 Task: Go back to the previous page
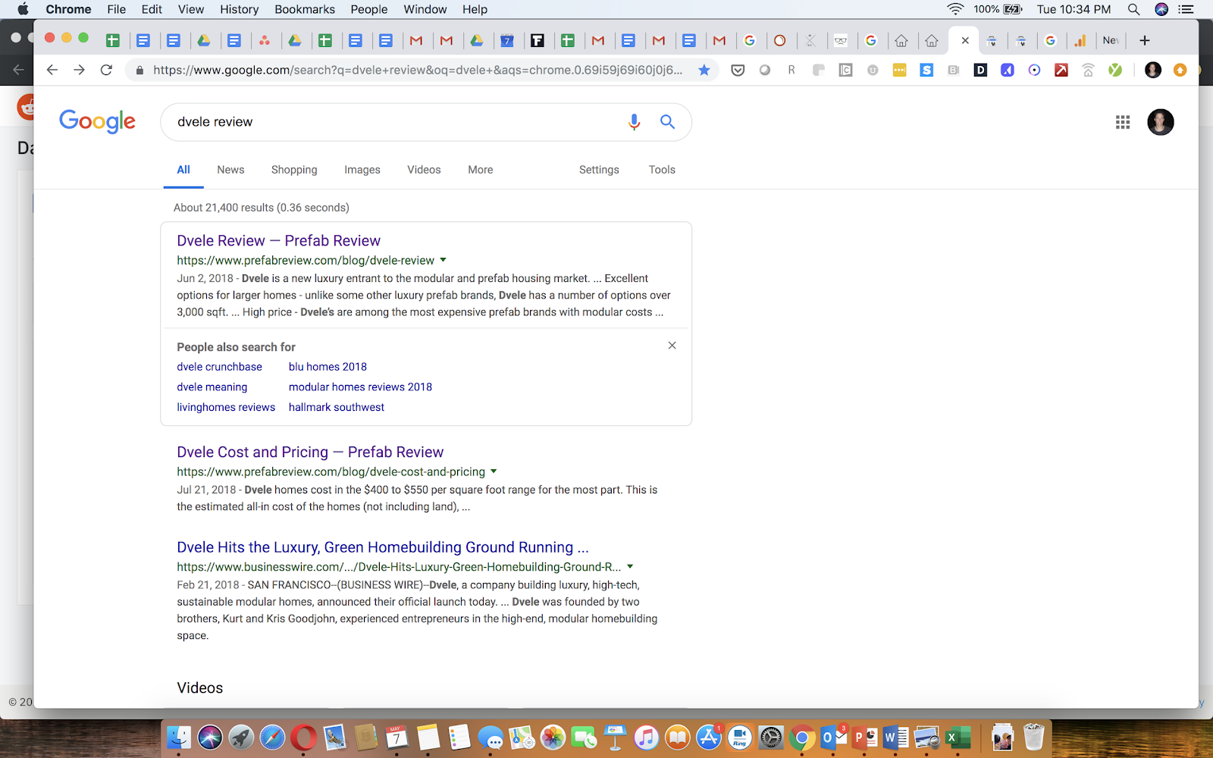52,70
